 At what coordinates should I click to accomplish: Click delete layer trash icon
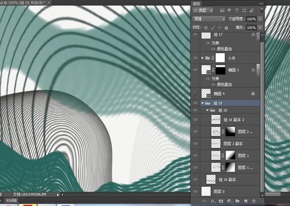tap(254, 201)
